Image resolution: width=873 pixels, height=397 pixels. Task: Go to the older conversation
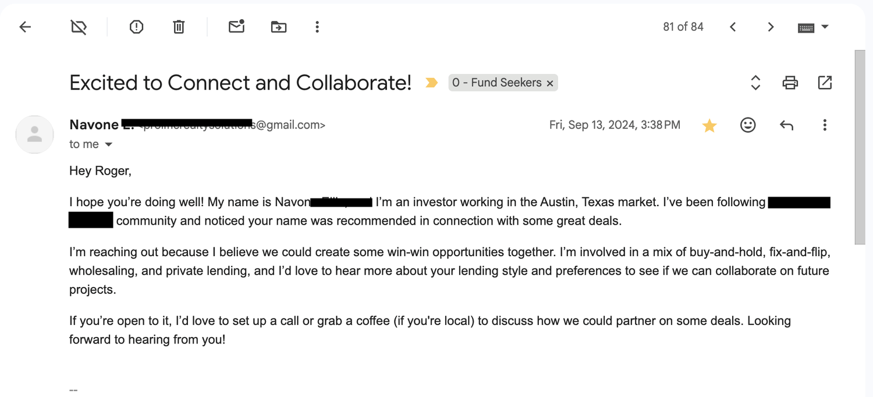pyautogui.click(x=771, y=27)
